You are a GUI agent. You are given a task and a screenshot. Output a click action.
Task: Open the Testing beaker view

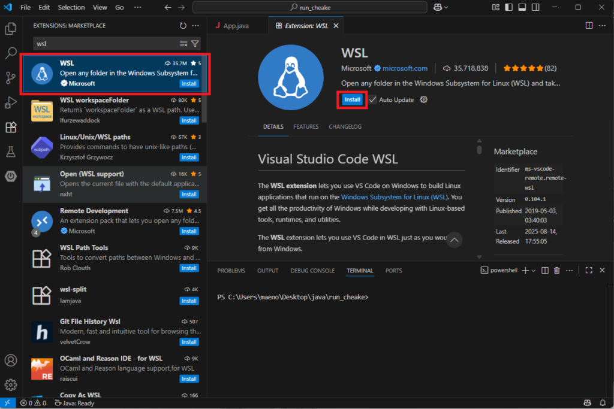(11, 152)
